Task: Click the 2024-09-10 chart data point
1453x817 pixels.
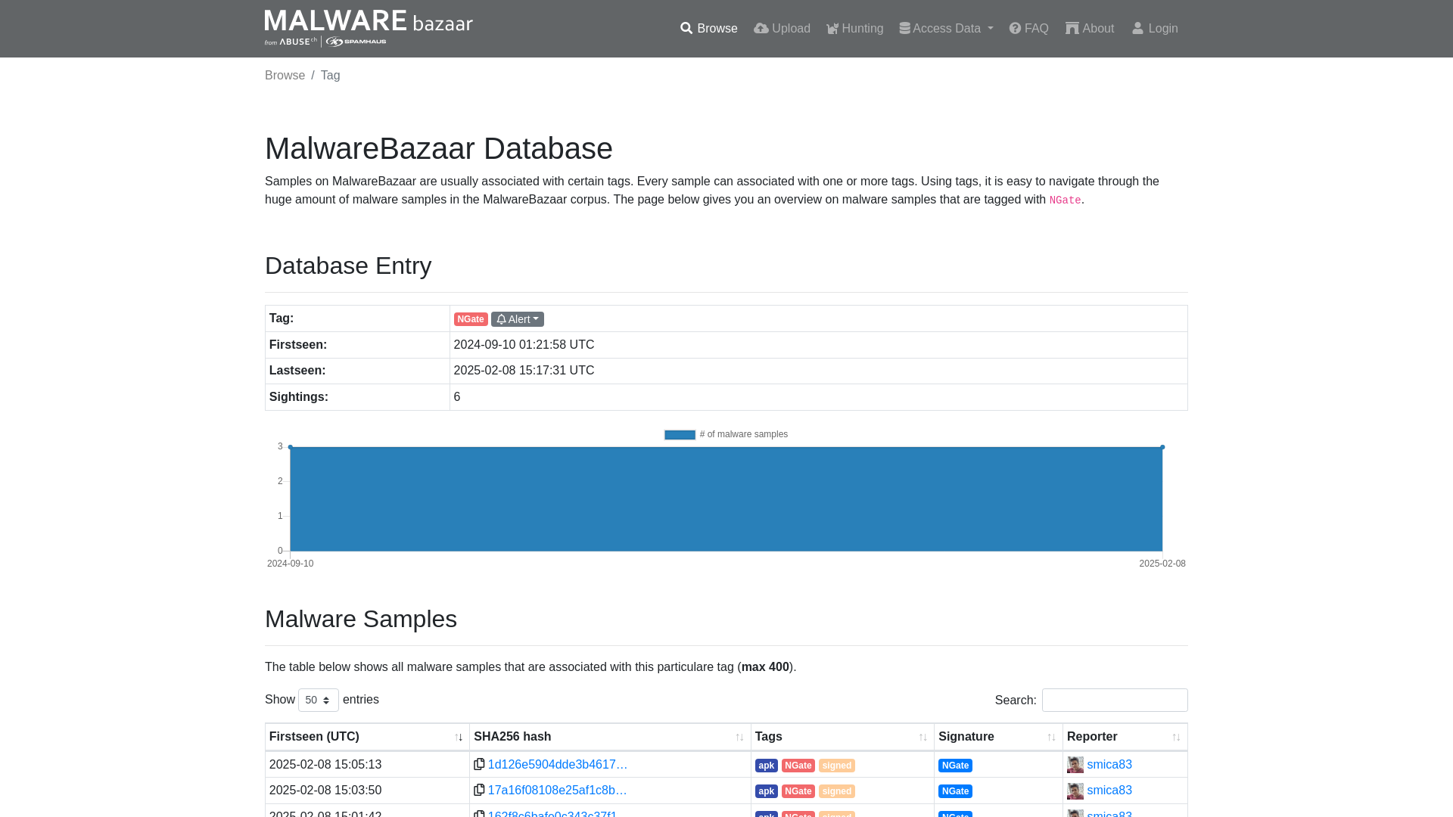Action: tap(291, 447)
